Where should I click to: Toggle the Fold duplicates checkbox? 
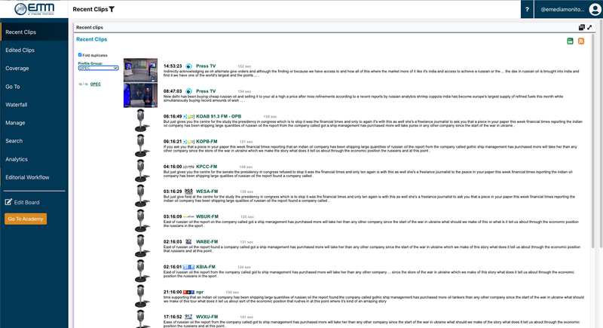[x=80, y=54]
